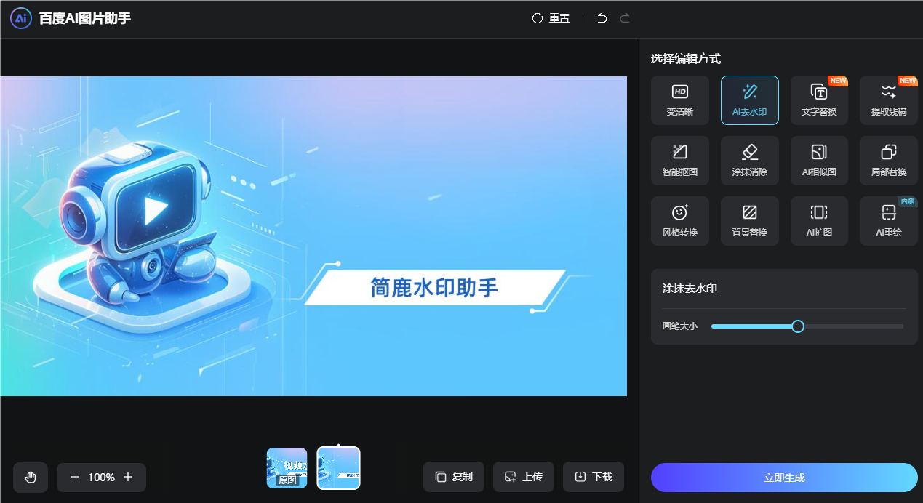Open the AI相似图 similar image tool
Image resolution: width=923 pixels, height=503 pixels.
point(819,160)
